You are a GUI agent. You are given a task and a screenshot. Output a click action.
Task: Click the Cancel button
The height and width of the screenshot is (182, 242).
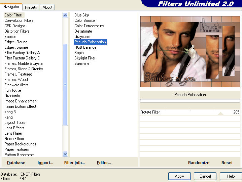click(x=205, y=176)
